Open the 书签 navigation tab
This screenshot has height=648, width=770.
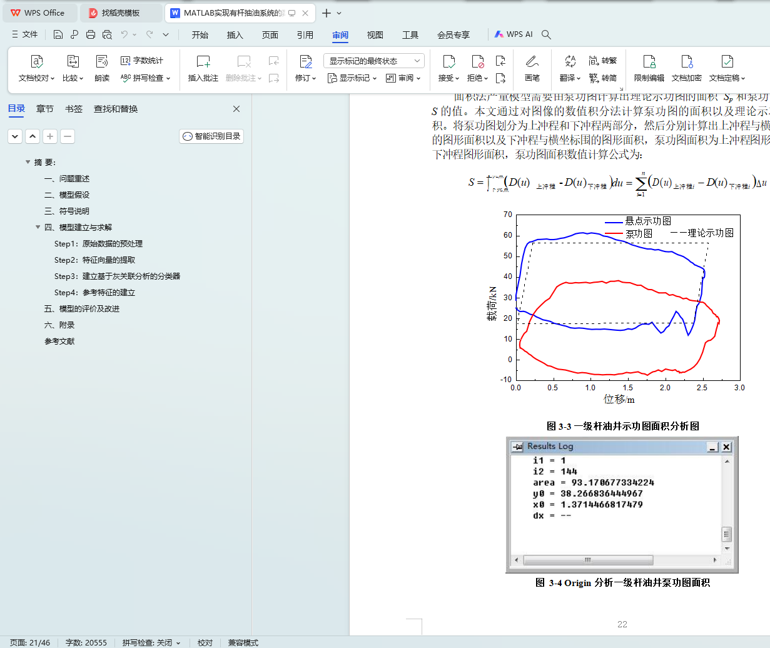tap(74, 109)
